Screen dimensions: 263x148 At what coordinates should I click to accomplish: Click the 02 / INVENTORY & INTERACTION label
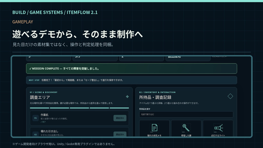157,92
